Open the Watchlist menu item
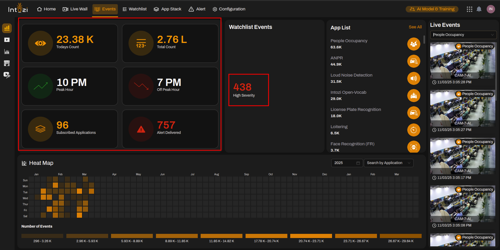 pyautogui.click(x=135, y=9)
